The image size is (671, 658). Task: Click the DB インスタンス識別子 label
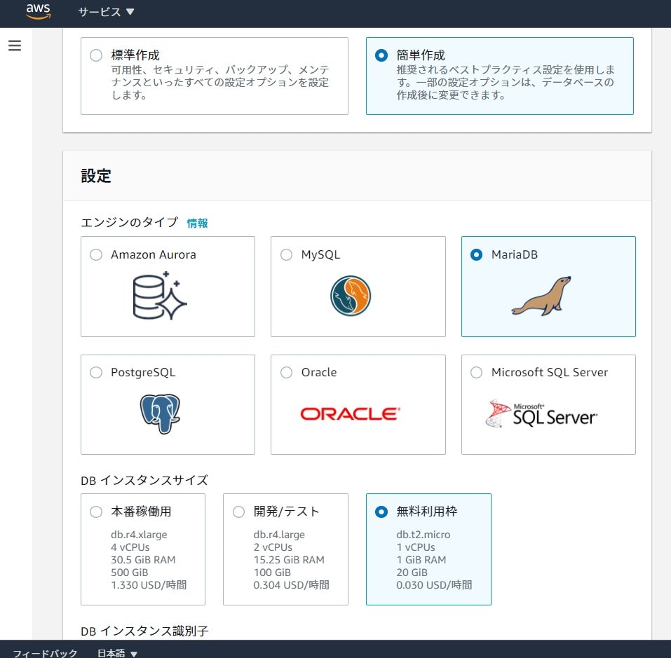144,631
